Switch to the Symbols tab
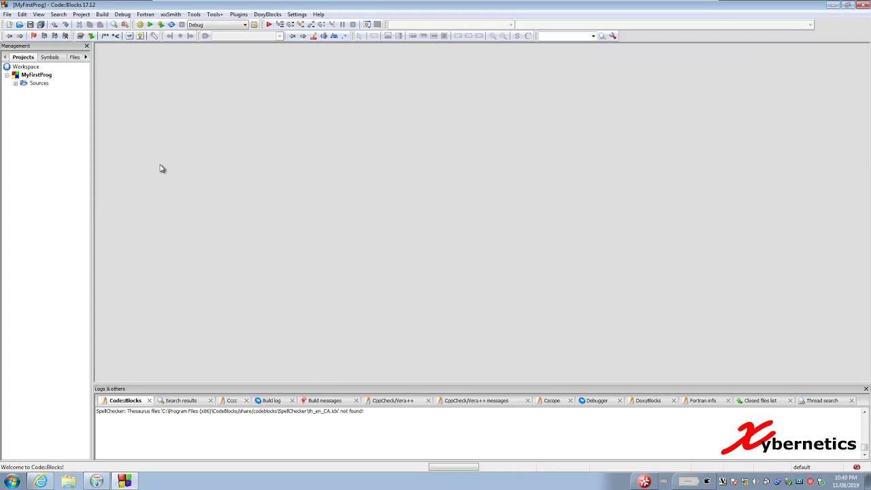The image size is (871, 490). 50,57
